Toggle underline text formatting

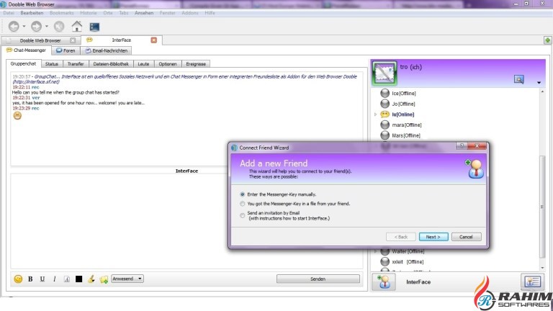tap(42, 279)
